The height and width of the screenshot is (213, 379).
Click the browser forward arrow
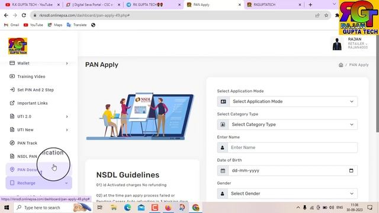(15, 15)
